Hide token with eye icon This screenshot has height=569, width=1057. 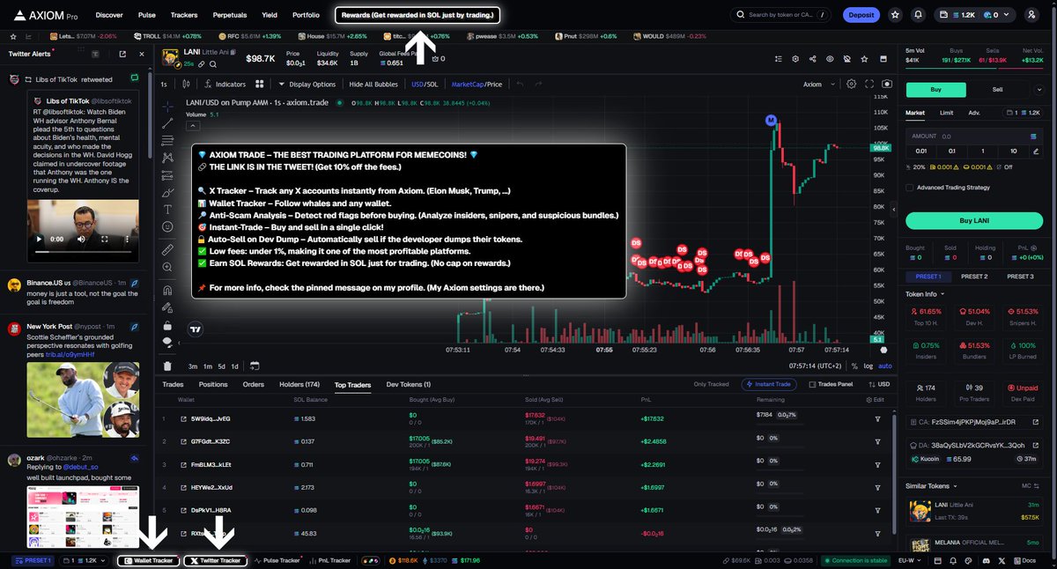tap(830, 59)
